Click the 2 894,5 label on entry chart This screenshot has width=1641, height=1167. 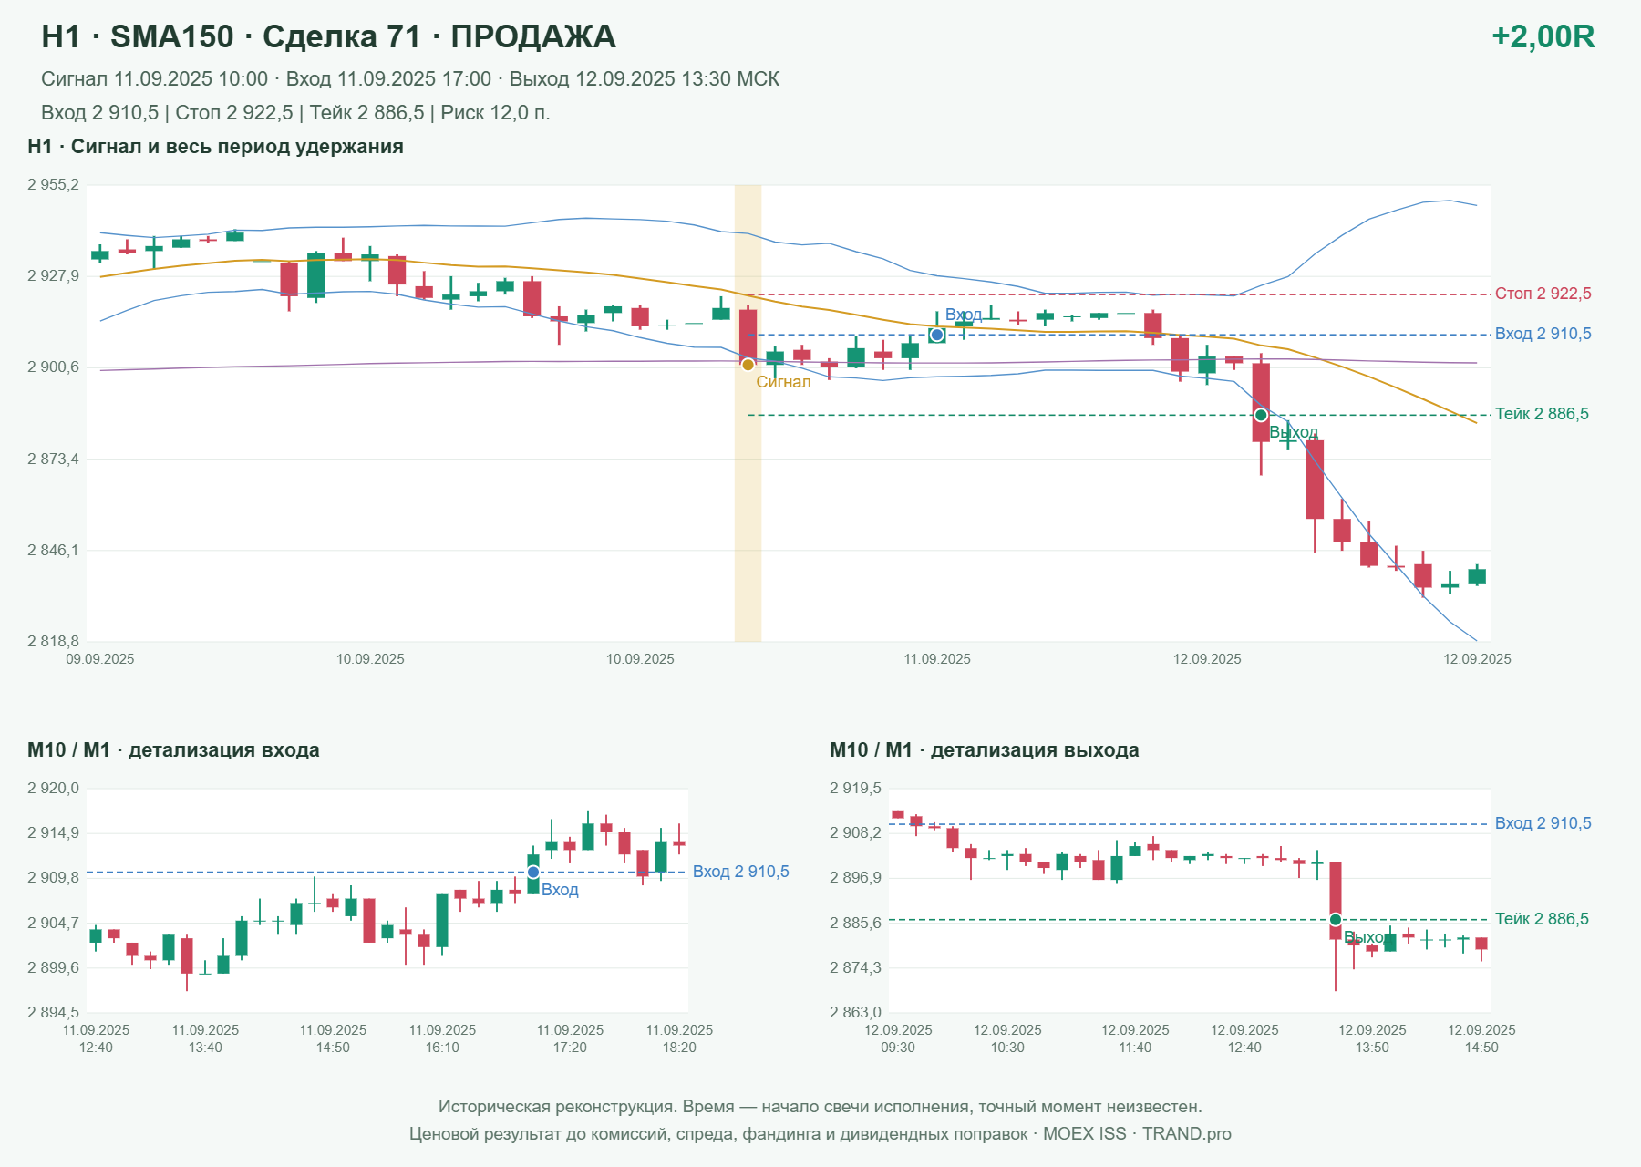click(x=53, y=1012)
